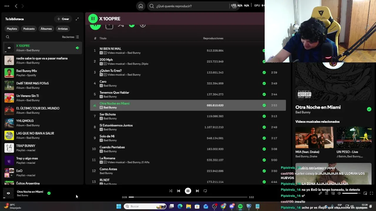The width and height of the screenshot is (376, 211).
Task: Open Bad Bunny artist link under Caro
Action: 110,86
